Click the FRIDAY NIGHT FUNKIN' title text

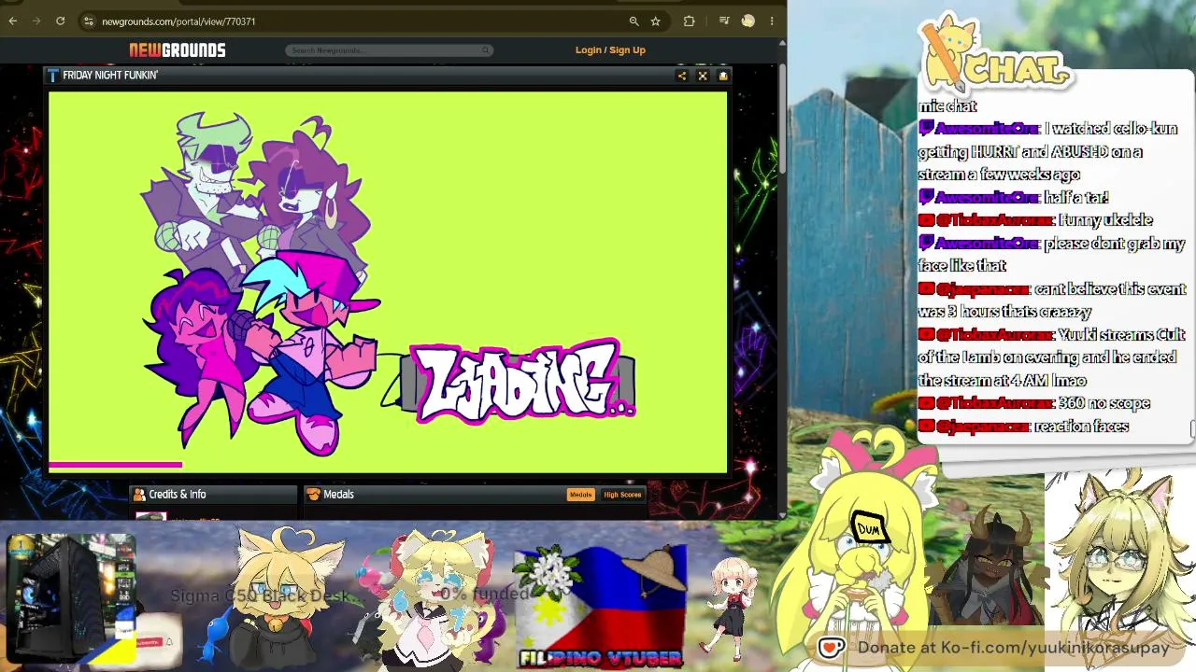[110, 76]
